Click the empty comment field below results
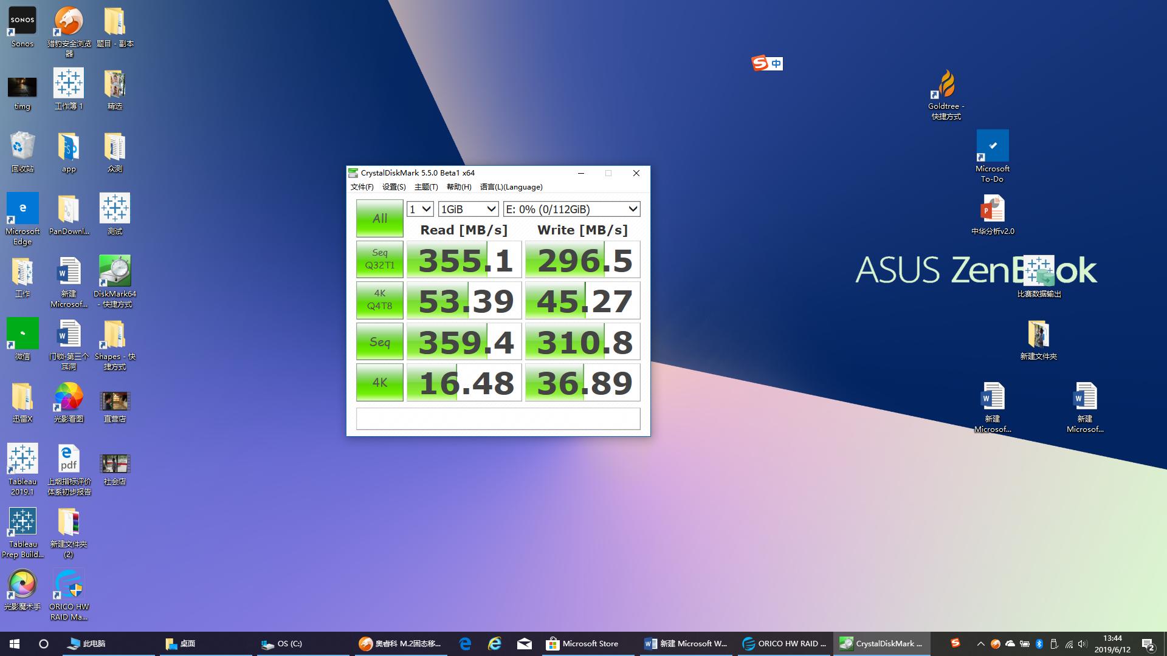The width and height of the screenshot is (1167, 656). (498, 419)
